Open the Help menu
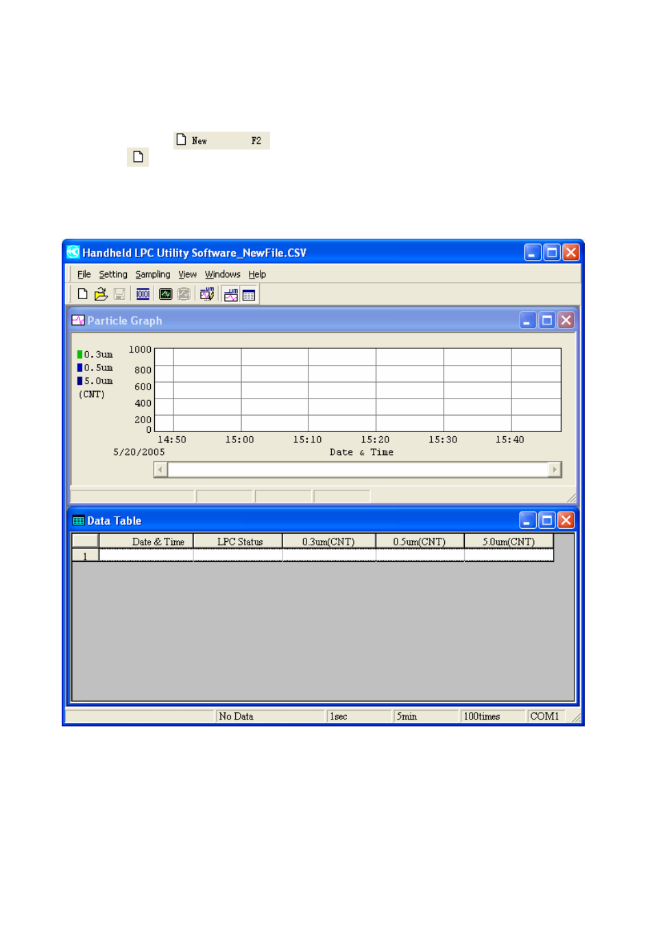Image resolution: width=654 pixels, height=926 pixels. click(257, 274)
